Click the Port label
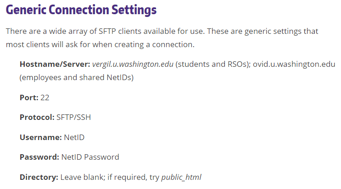341x189 pixels. tap(29, 97)
